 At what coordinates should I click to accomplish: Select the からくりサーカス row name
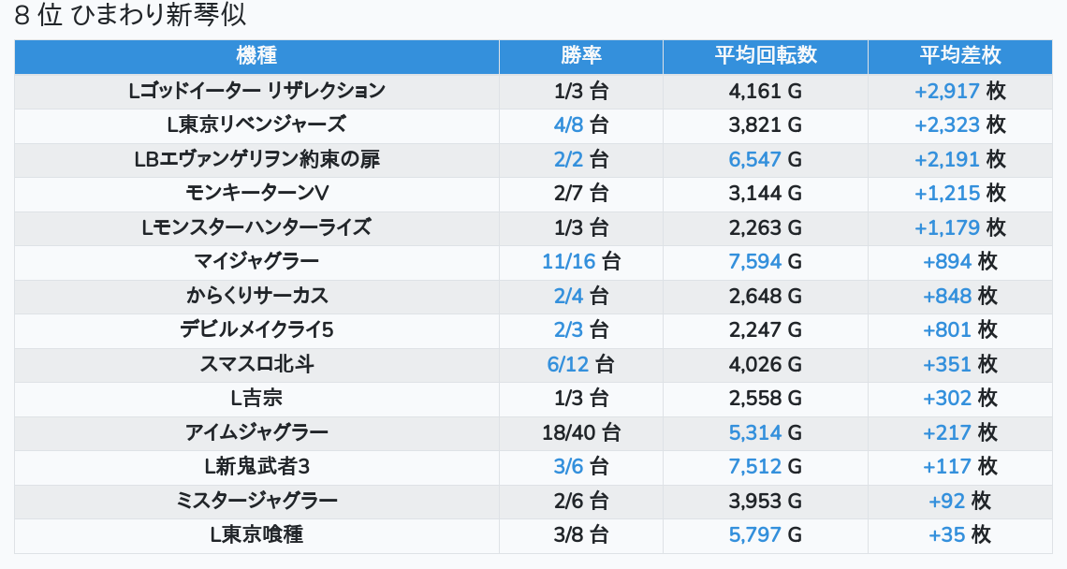256,296
